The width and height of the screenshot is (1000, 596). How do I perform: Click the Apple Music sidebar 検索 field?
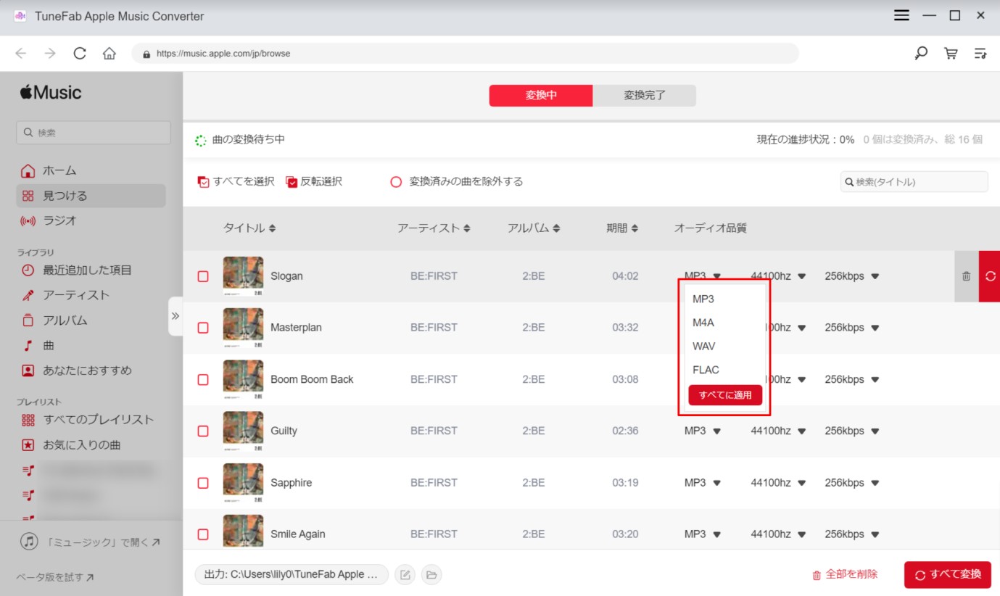(94, 133)
